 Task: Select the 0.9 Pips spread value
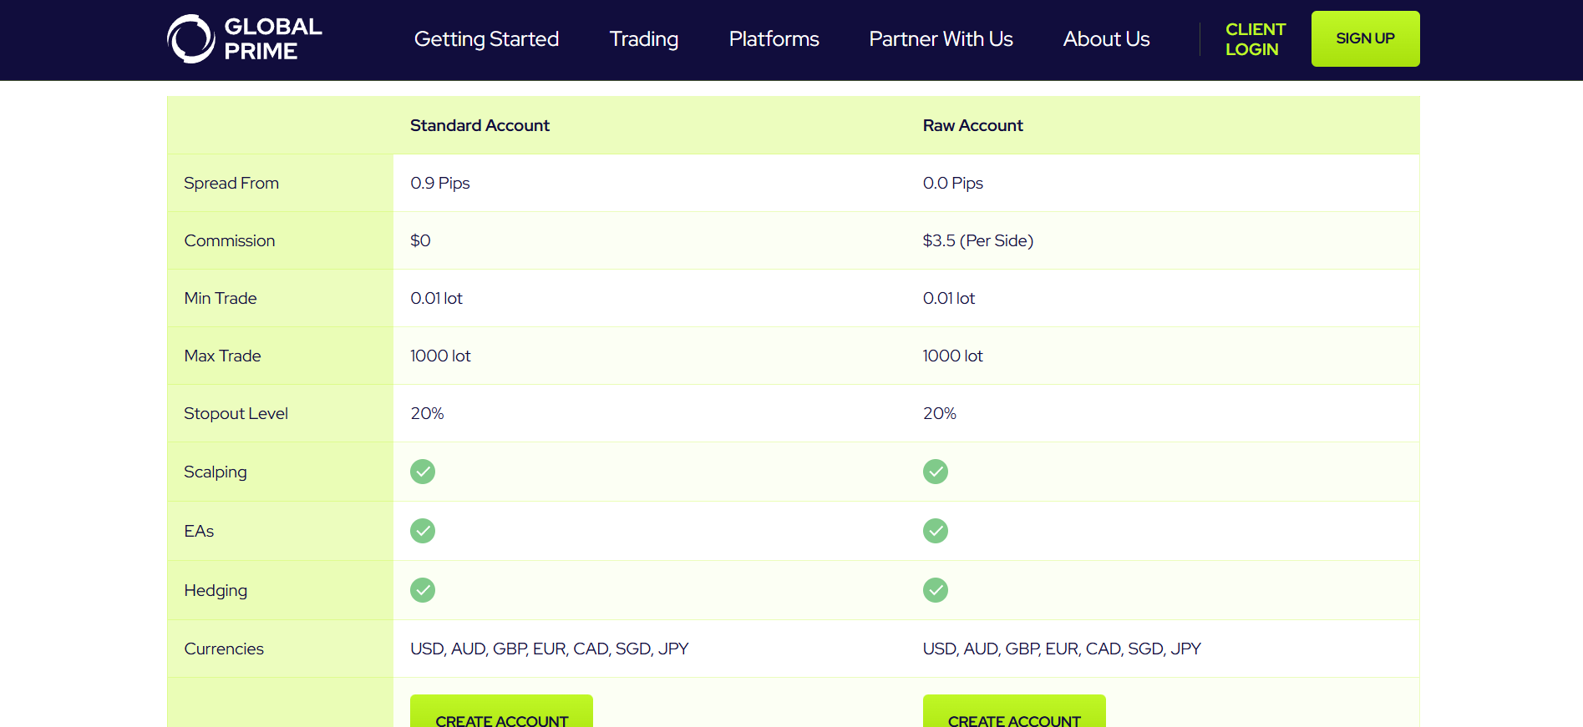pyautogui.click(x=440, y=183)
